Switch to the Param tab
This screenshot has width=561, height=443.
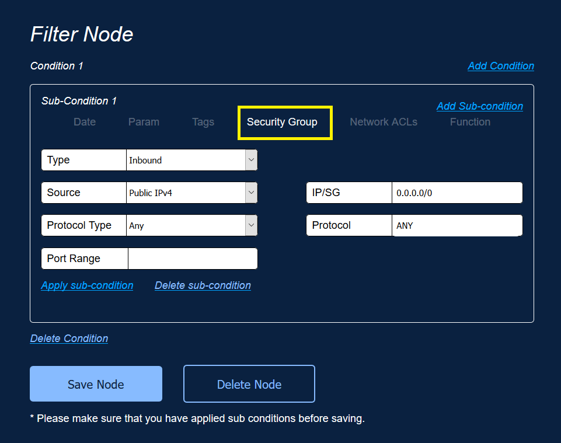[x=144, y=122]
